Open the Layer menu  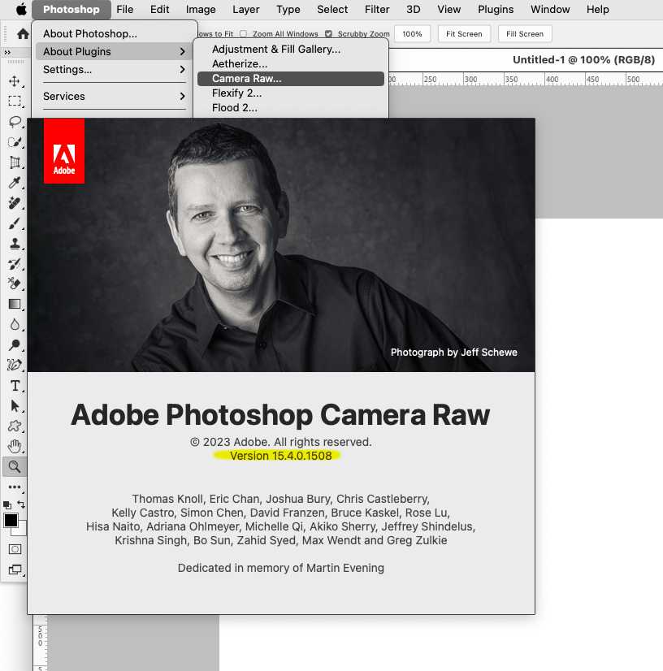point(245,10)
